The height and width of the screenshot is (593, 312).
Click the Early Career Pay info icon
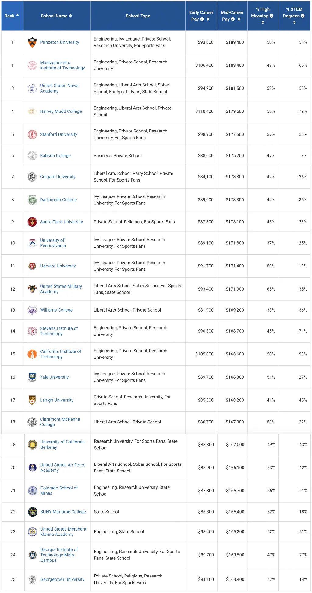click(x=202, y=19)
